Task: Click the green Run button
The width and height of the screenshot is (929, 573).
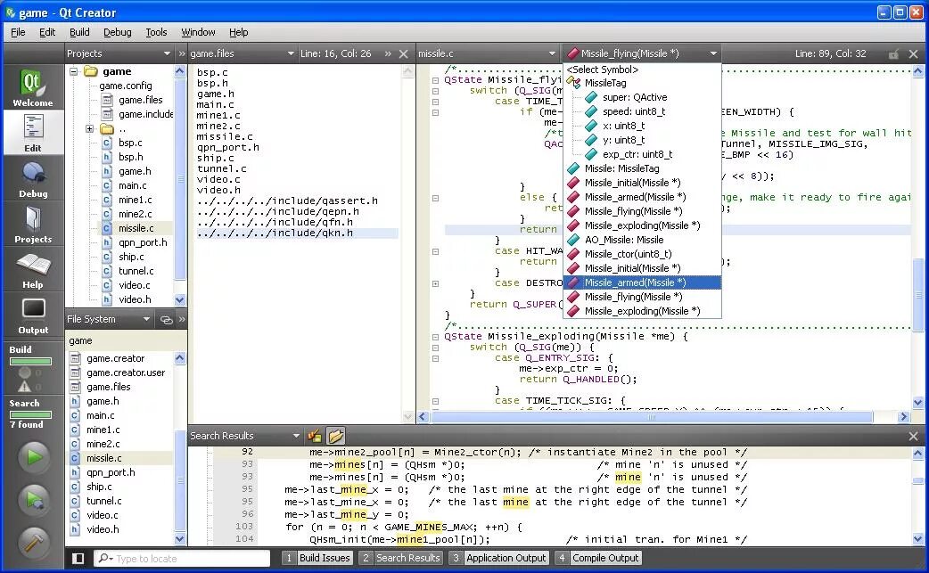Action: pos(34,457)
